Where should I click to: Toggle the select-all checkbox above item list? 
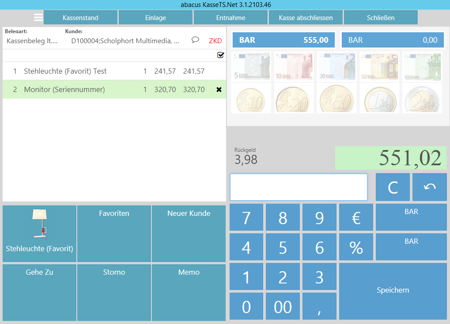point(220,55)
